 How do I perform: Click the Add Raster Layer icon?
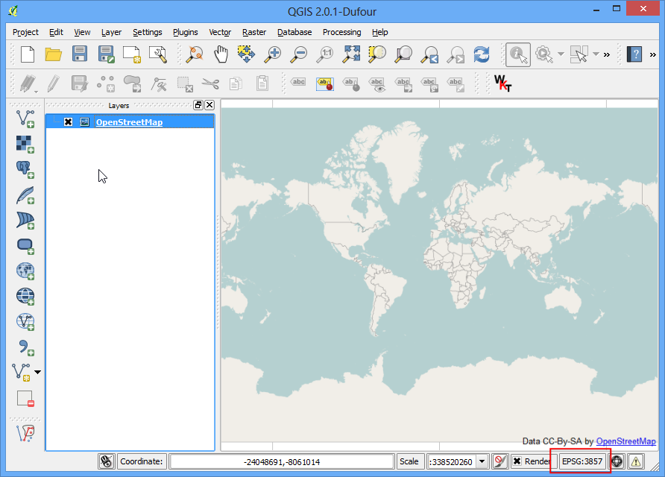coord(25,144)
